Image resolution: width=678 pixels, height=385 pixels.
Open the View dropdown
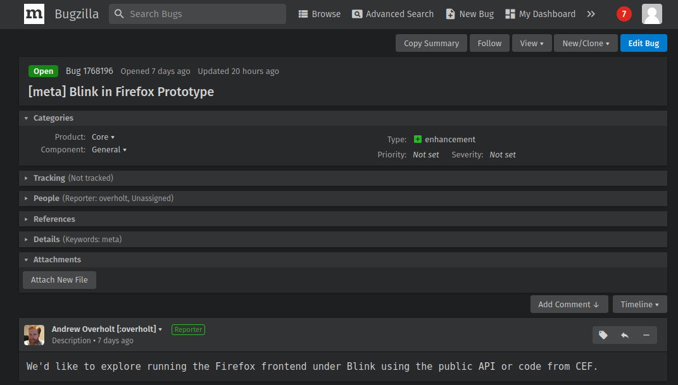pyautogui.click(x=532, y=43)
